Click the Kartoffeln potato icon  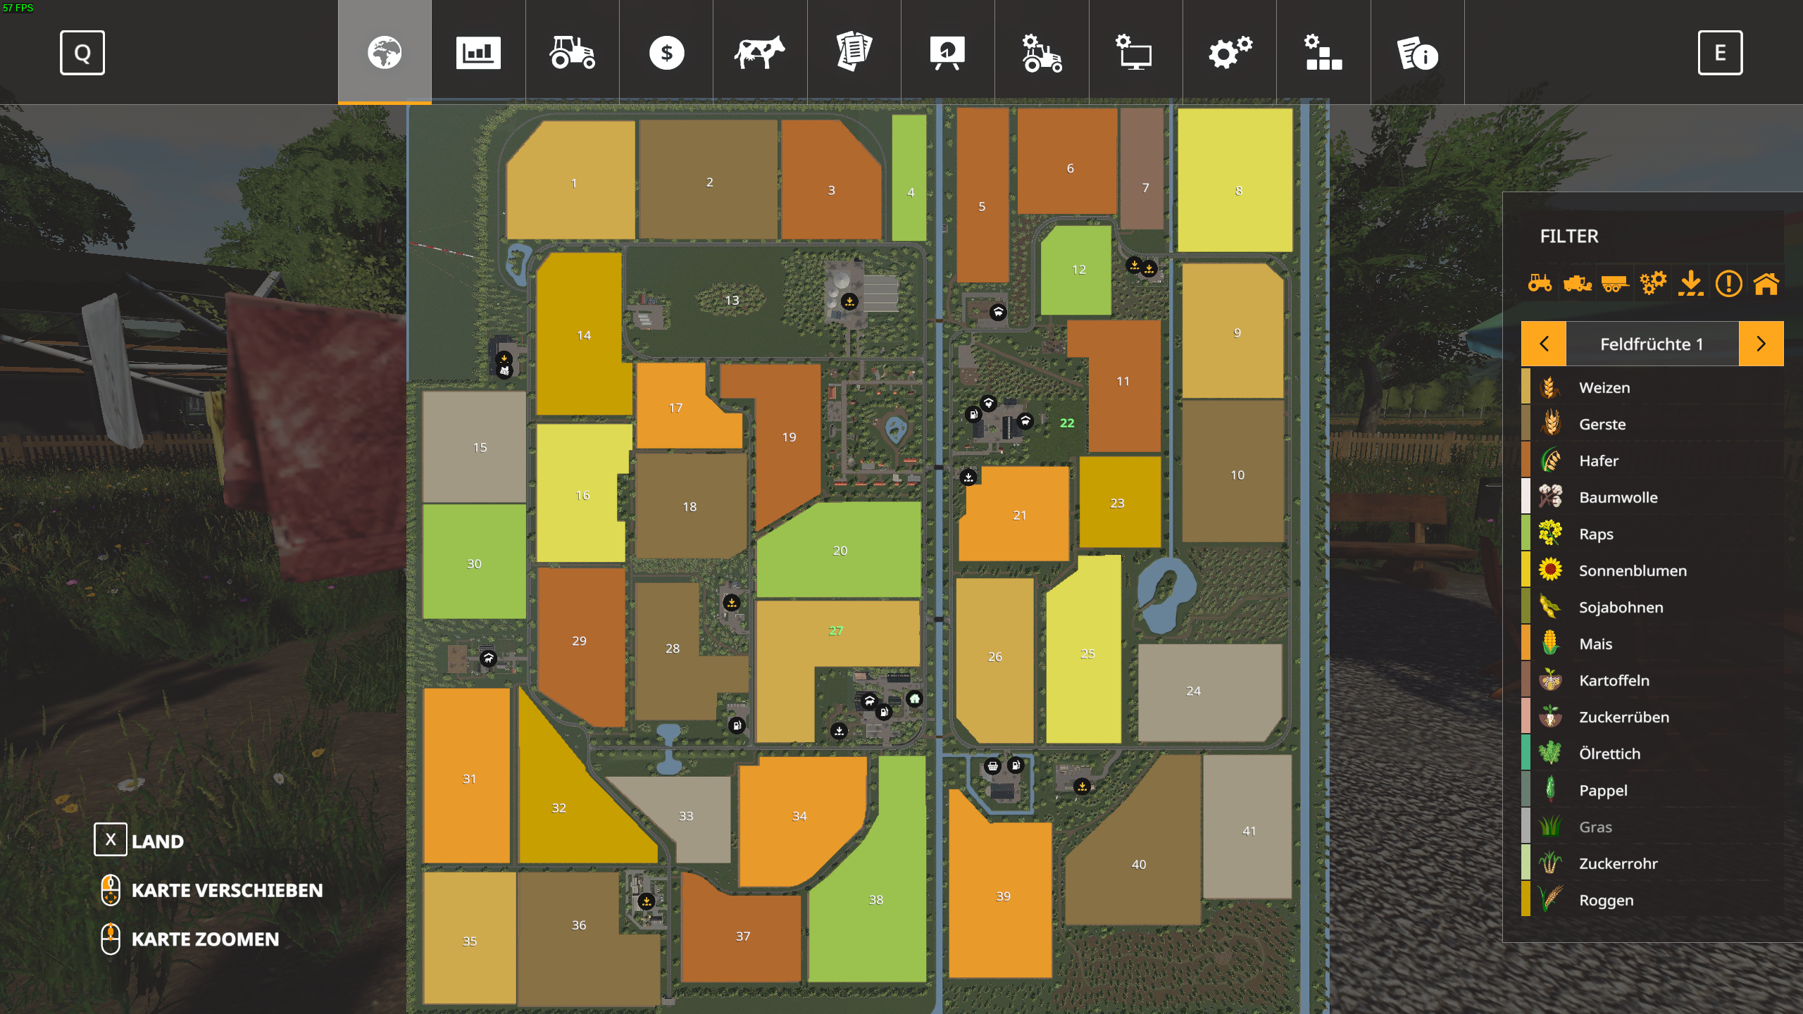coord(1550,680)
